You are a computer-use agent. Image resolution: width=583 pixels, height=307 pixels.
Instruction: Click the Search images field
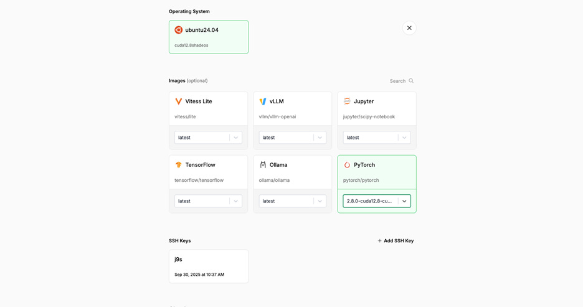click(x=402, y=81)
